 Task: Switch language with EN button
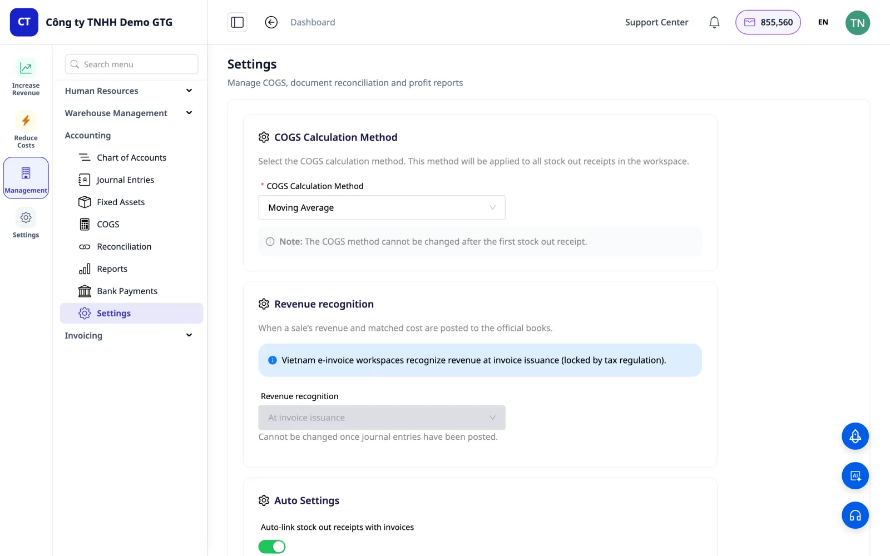pyautogui.click(x=823, y=22)
